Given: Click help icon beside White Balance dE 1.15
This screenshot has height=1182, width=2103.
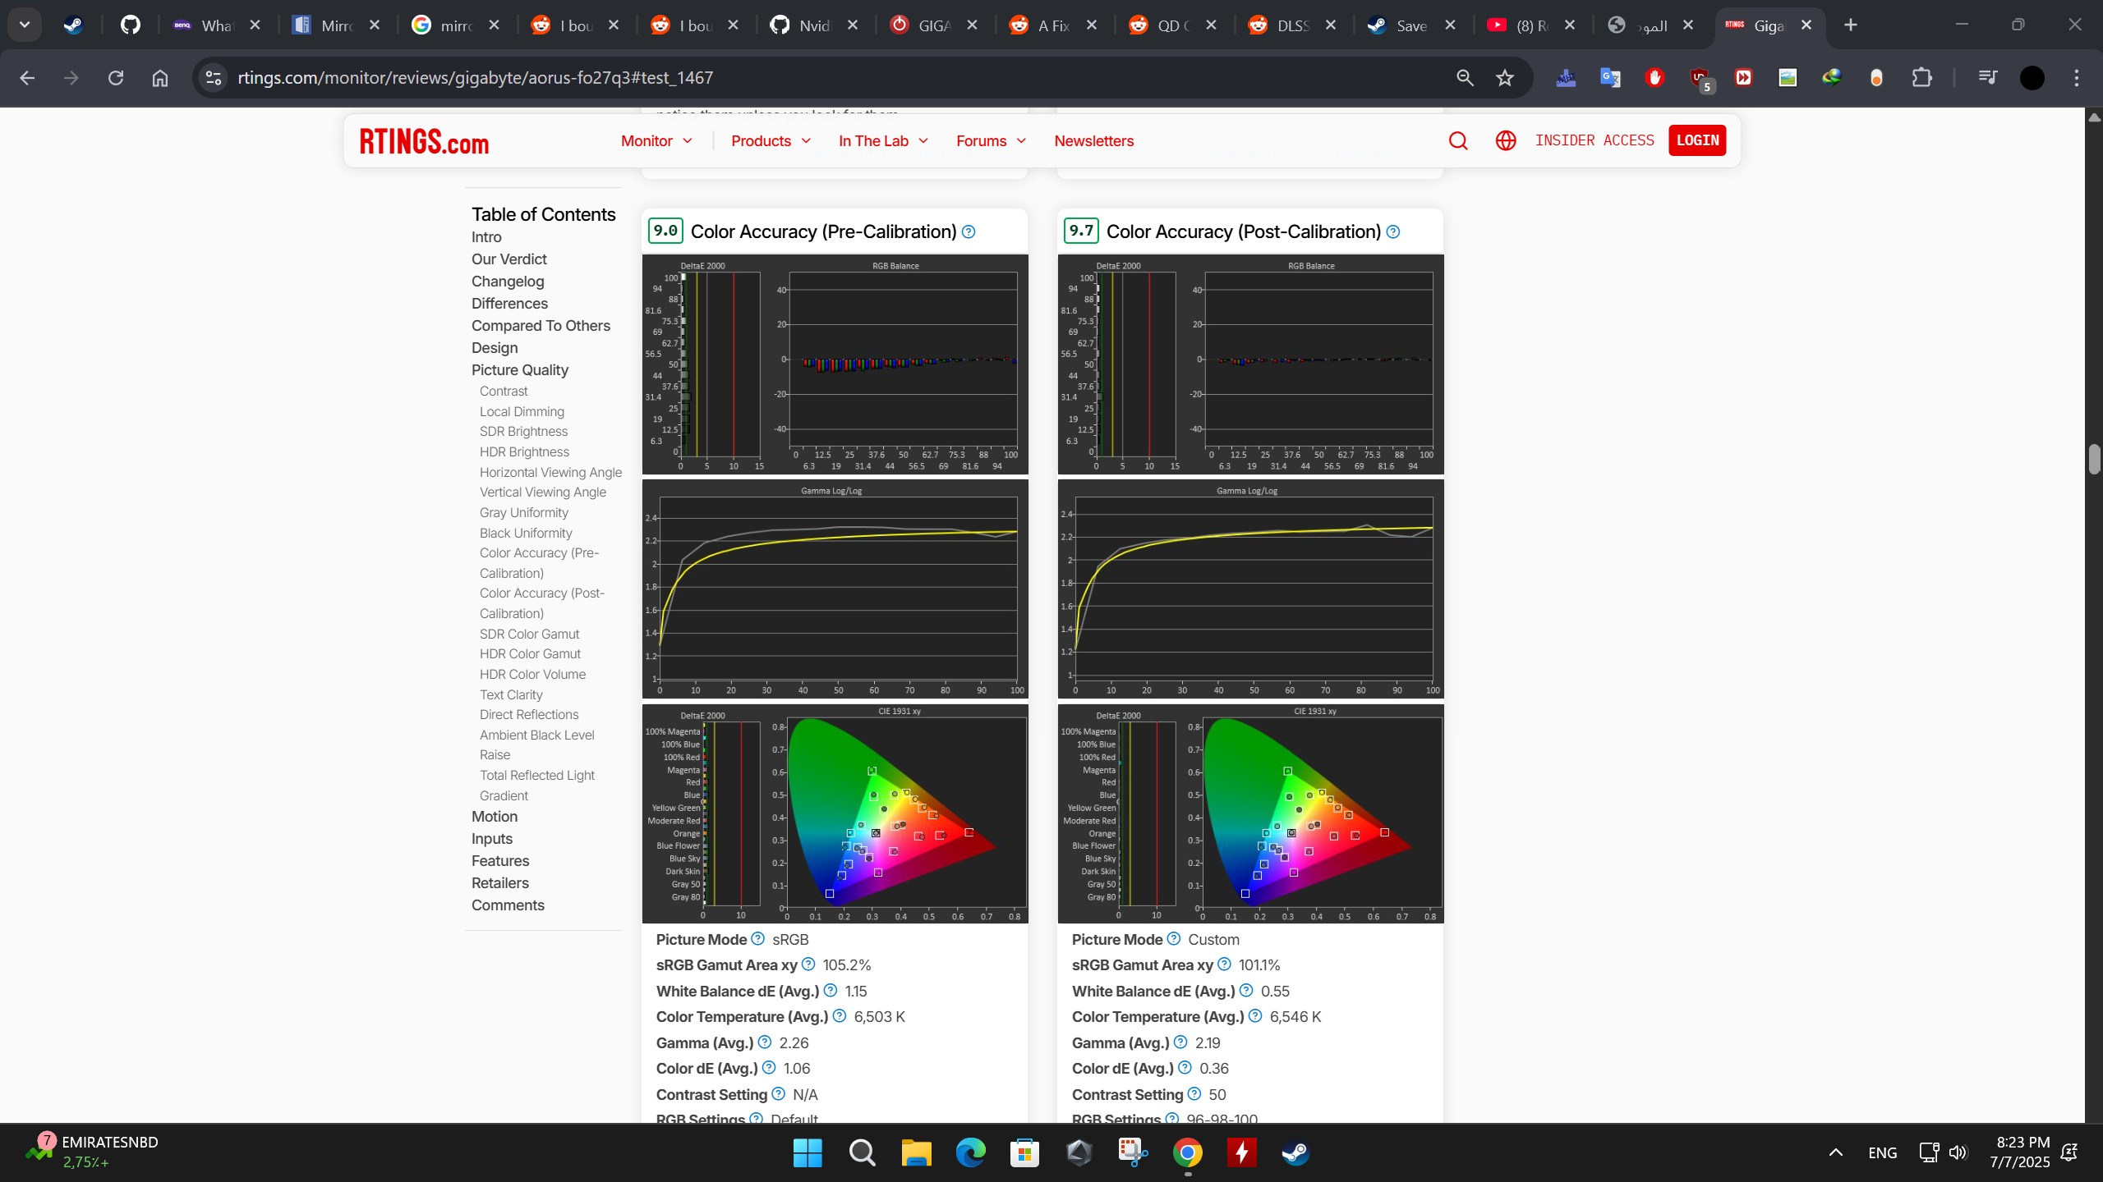Looking at the screenshot, I should (831, 991).
